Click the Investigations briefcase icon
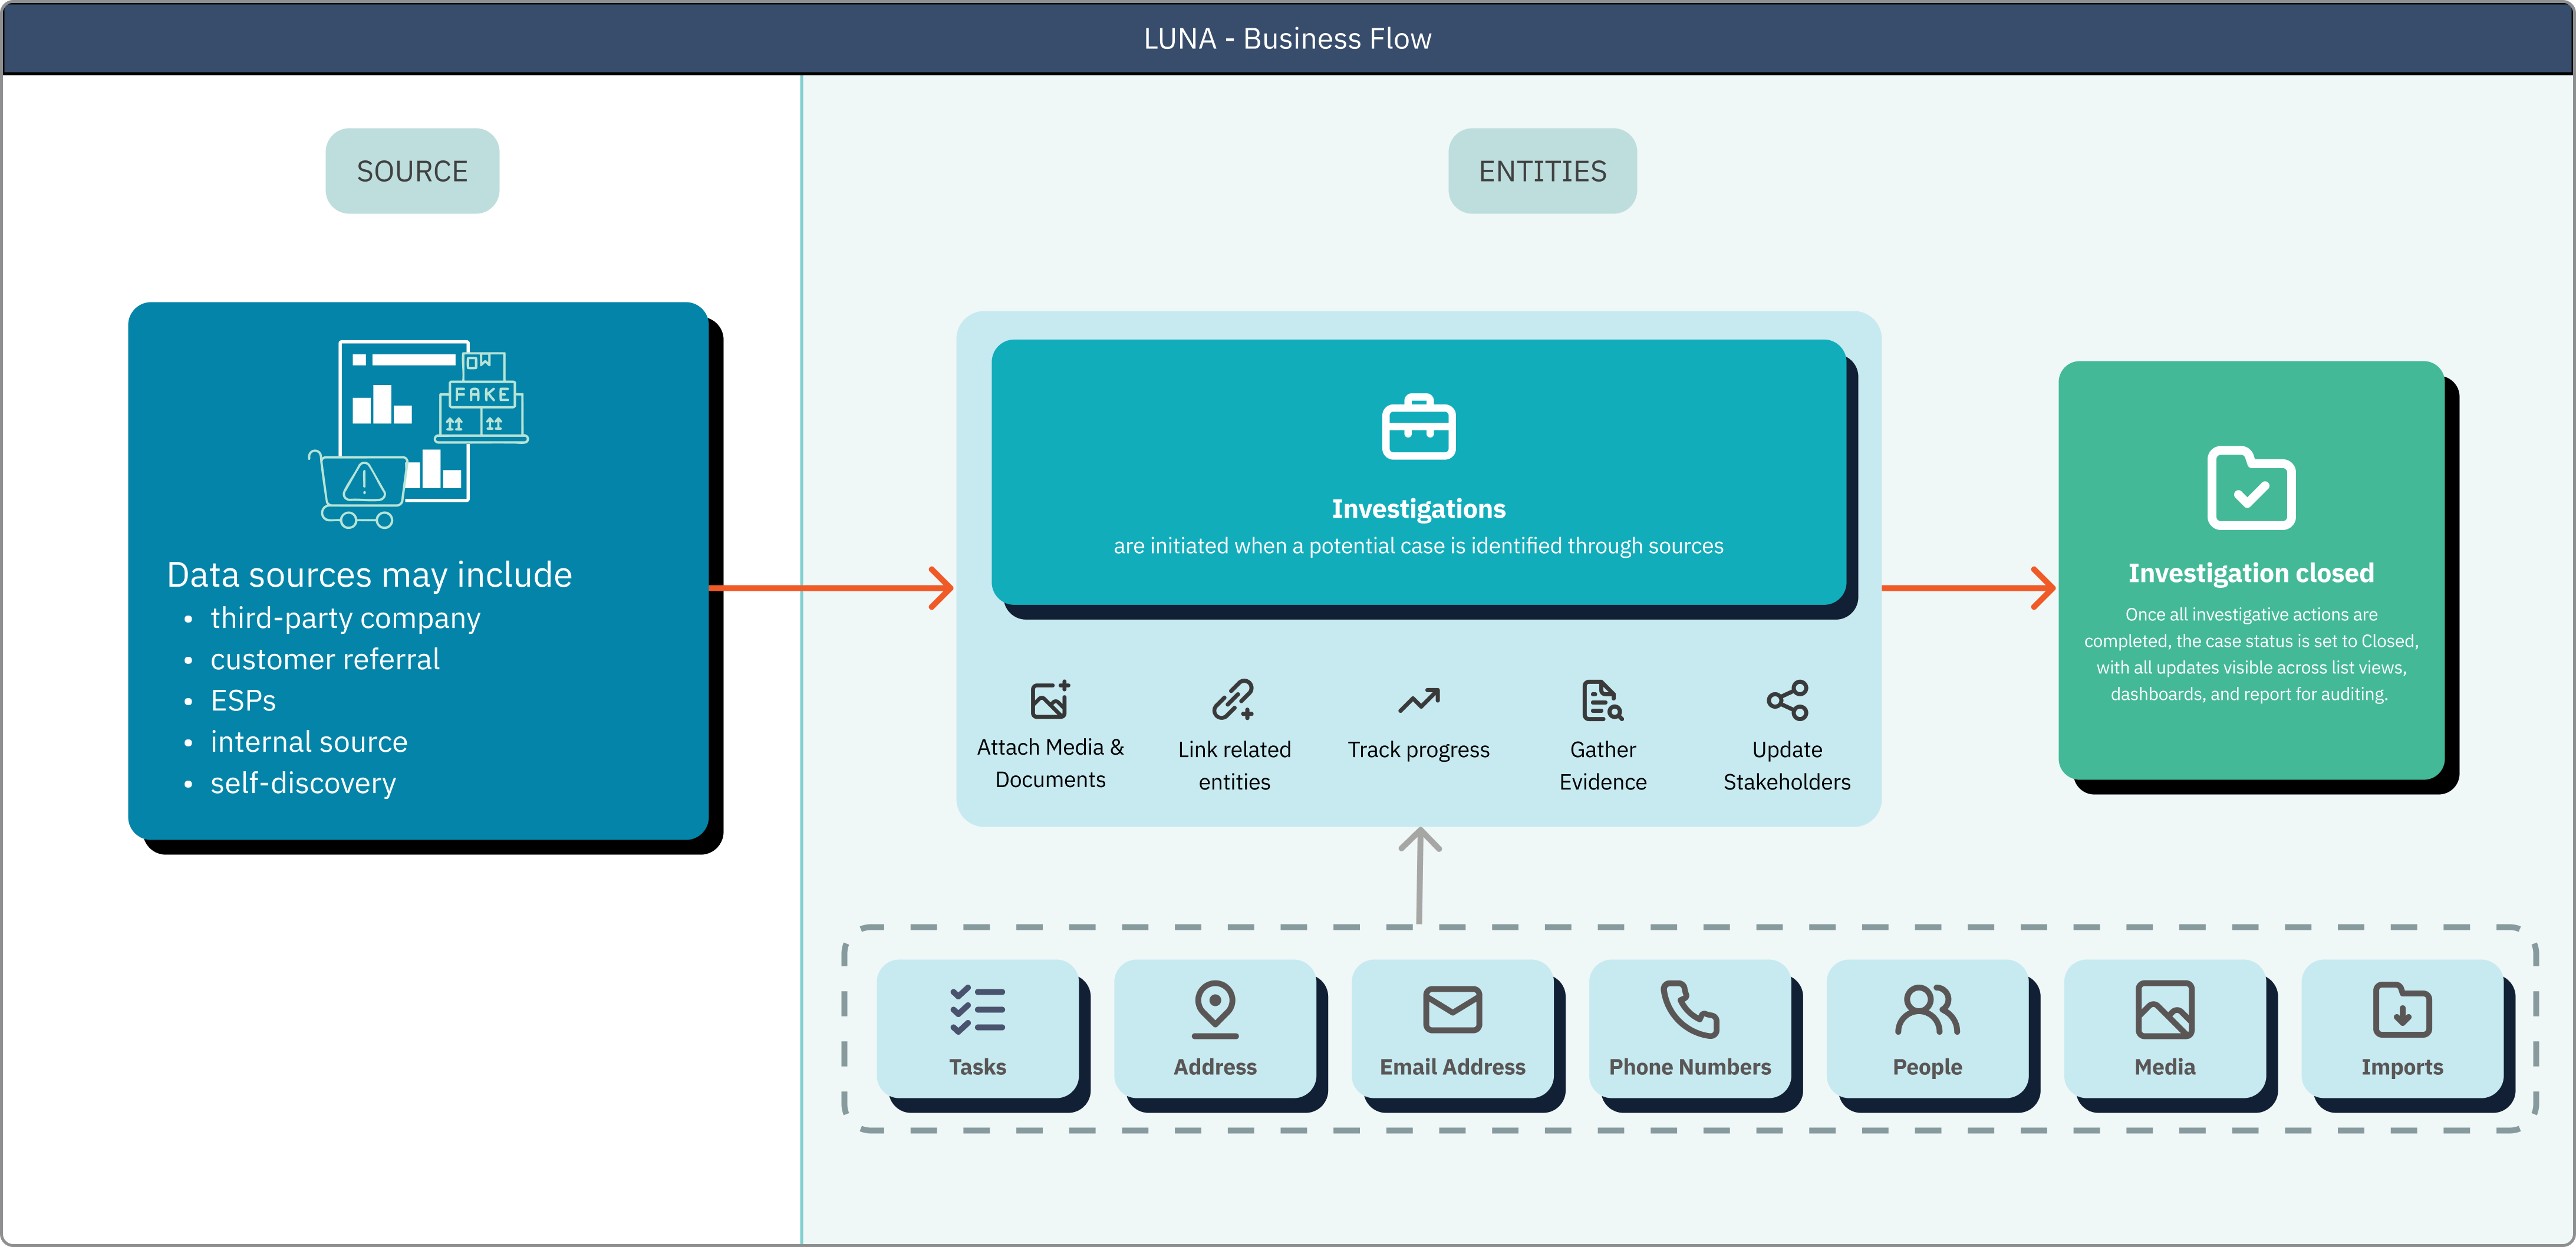Screen dimensions: 2576x1247 coord(1418,427)
